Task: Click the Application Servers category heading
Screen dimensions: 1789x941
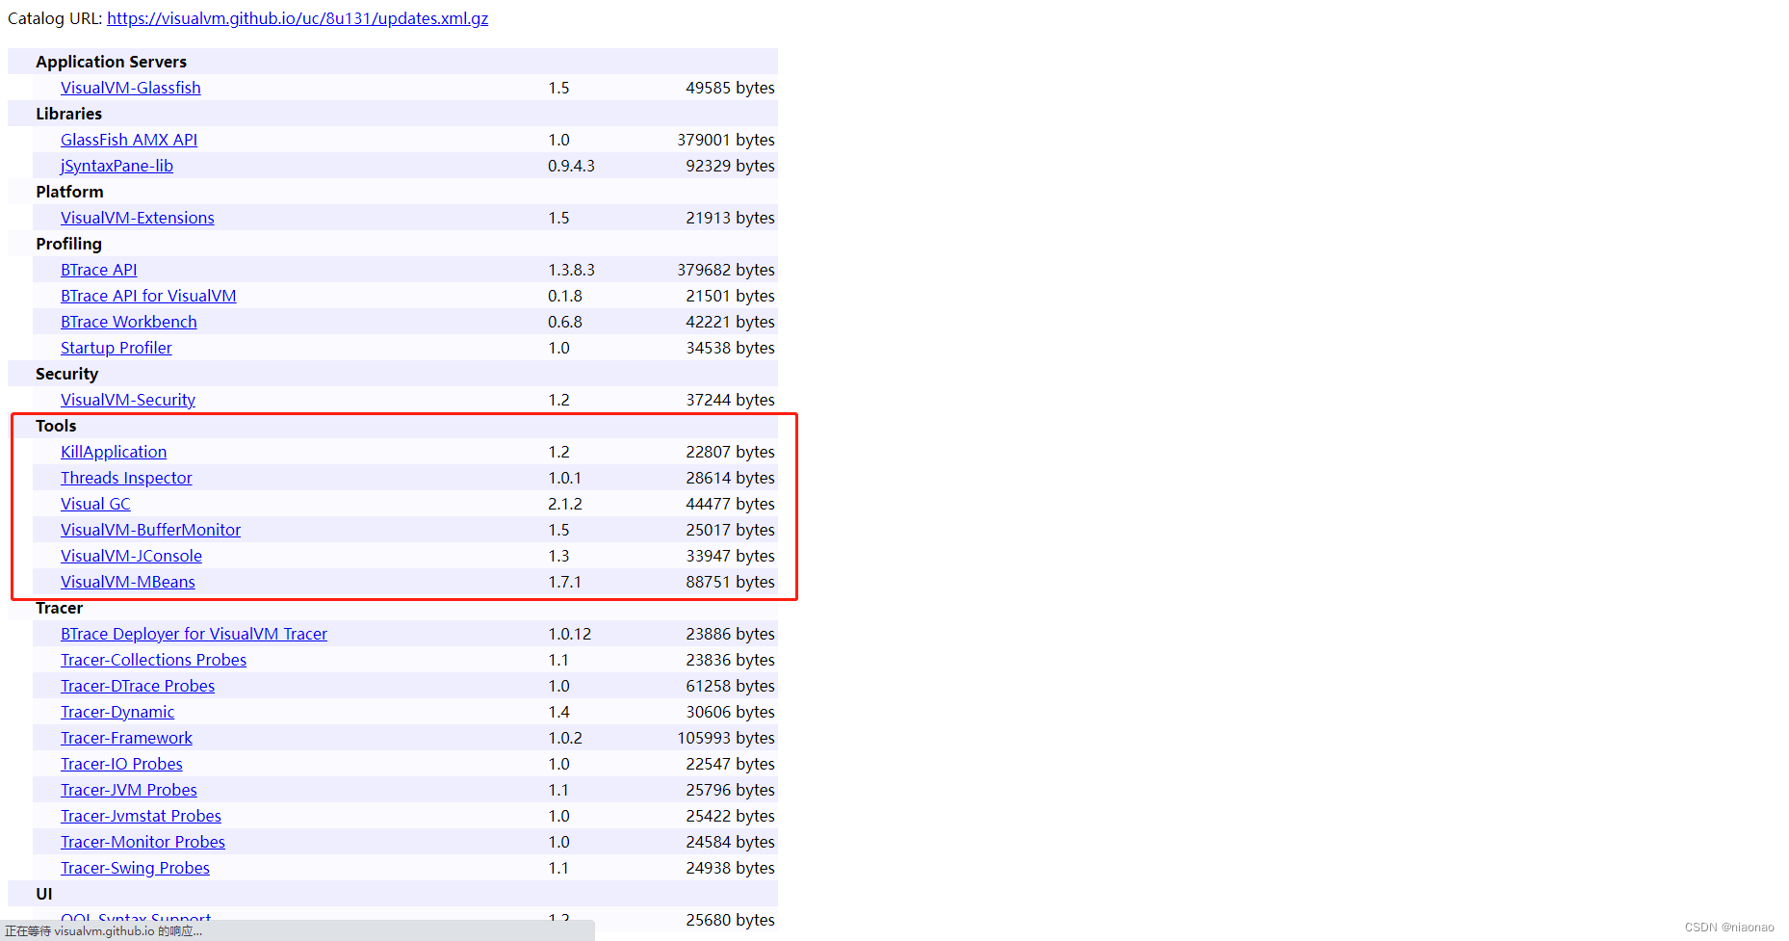Action: [112, 62]
